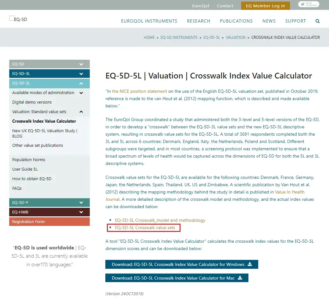The height and width of the screenshot is (305, 329).
Task: Open the EQ-5D on Twitter badge
Action: (309, 4)
